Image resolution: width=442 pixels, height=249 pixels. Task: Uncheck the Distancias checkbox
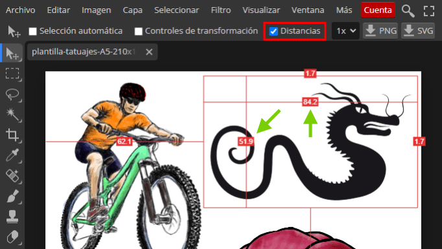click(x=273, y=31)
